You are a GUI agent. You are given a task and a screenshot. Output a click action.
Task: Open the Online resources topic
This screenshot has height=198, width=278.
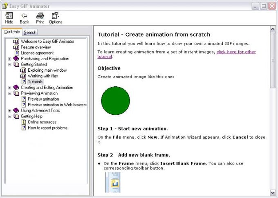tap(42, 122)
